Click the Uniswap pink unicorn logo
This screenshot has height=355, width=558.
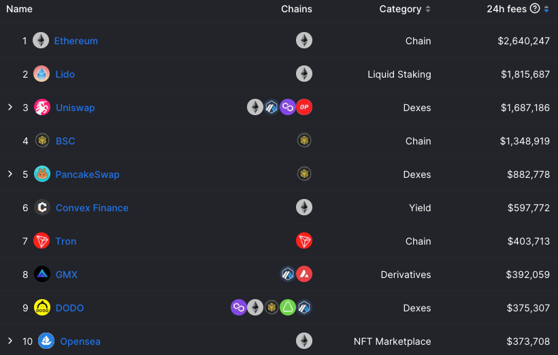pos(42,107)
